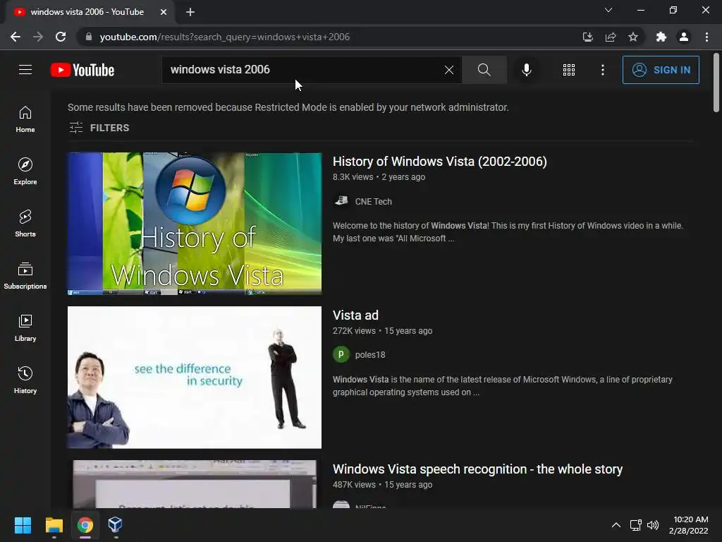Image resolution: width=722 pixels, height=542 pixels.
Task: Open a new browser tab
Action: pos(190,12)
